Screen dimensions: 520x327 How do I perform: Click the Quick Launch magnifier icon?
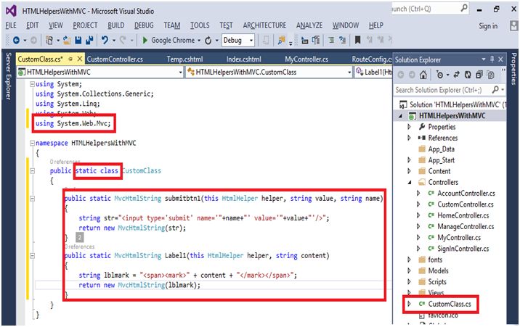(464, 8)
